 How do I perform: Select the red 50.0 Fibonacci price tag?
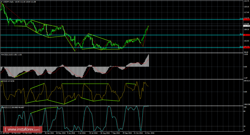coord(246,47)
